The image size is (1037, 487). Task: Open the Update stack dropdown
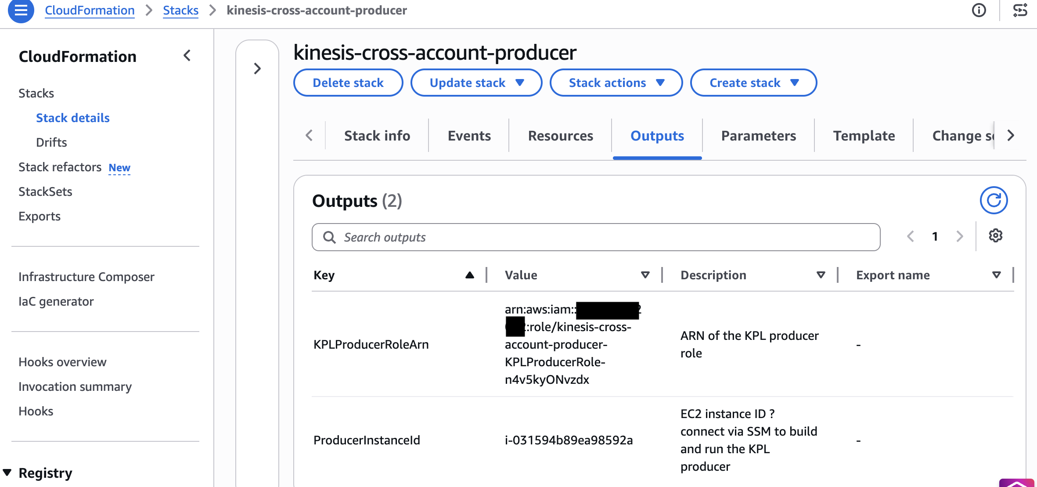pyautogui.click(x=476, y=83)
